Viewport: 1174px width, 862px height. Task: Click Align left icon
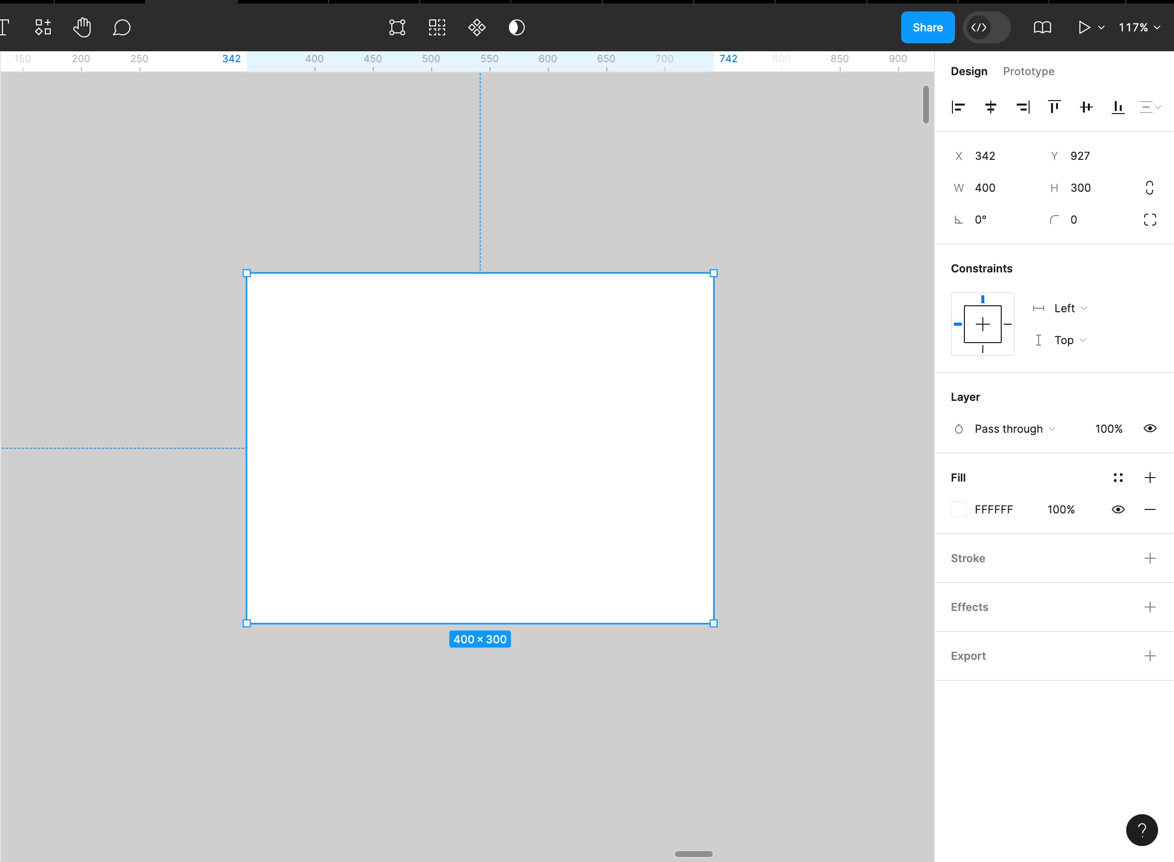click(958, 107)
